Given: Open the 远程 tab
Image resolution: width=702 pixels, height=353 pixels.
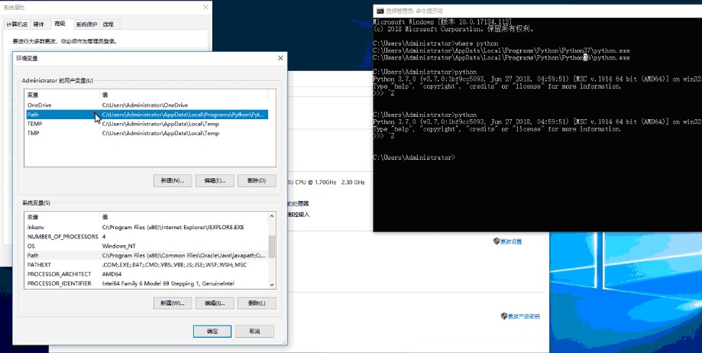Looking at the screenshot, I should click(108, 24).
